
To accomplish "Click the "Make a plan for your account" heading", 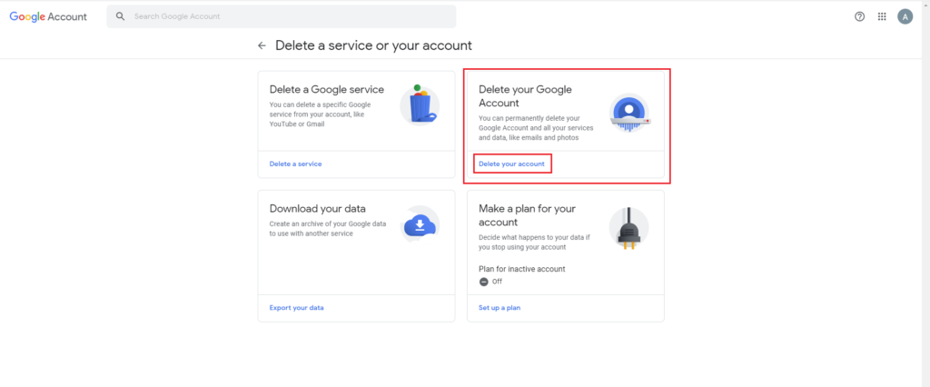I will 528,215.
